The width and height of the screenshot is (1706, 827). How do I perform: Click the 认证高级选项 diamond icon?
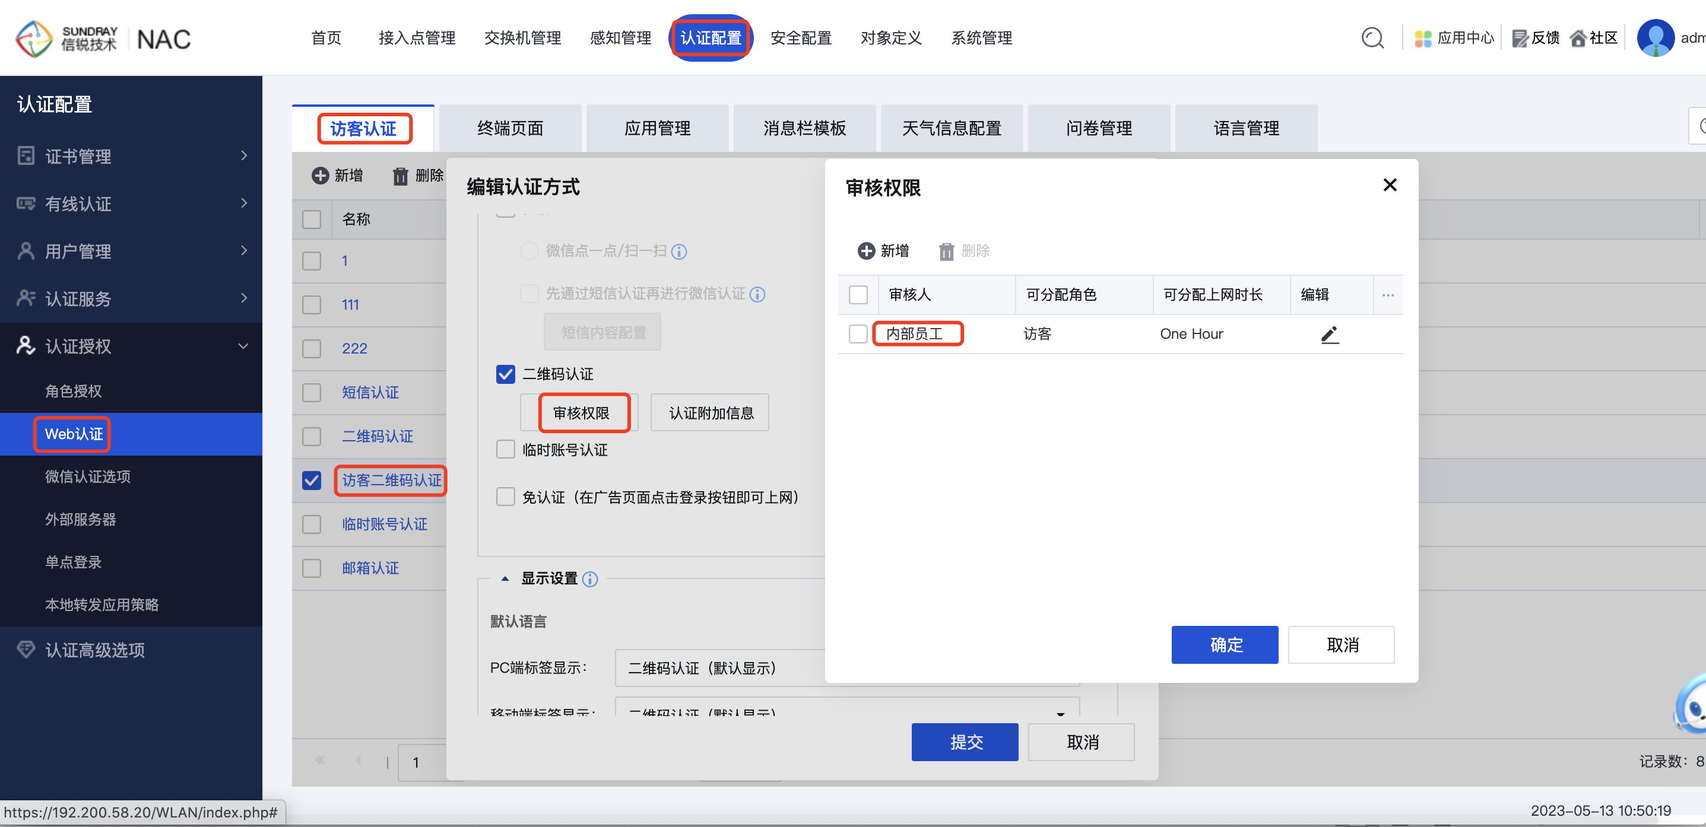pos(26,650)
